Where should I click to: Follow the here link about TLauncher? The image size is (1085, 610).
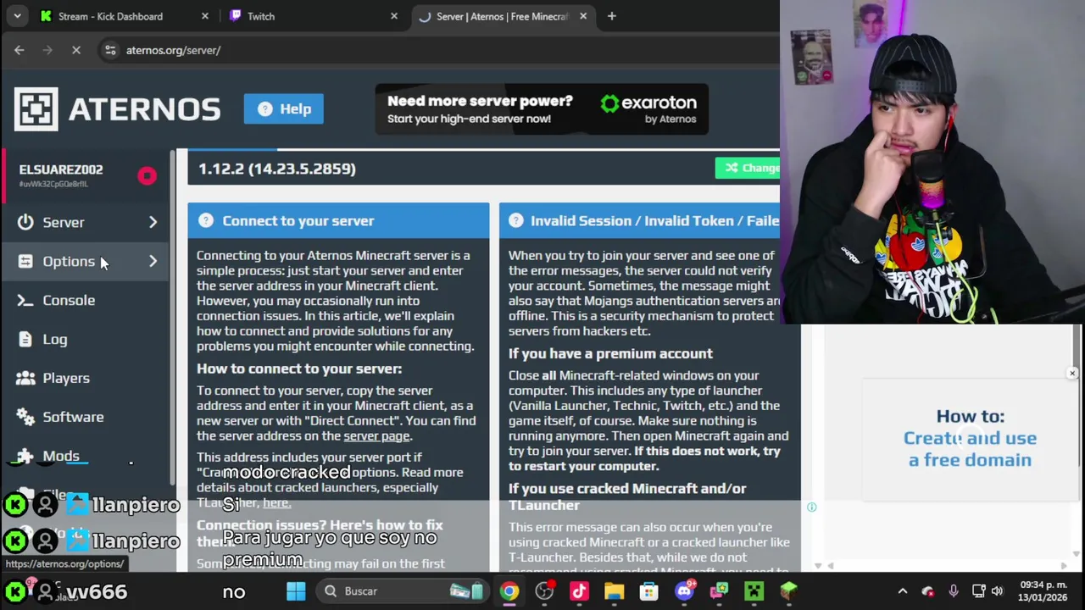[x=276, y=502]
